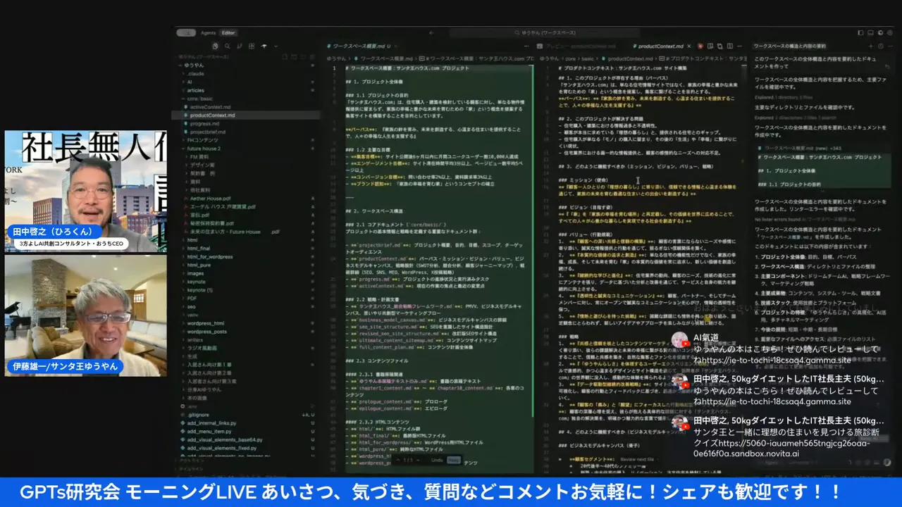
Task: Select the Agents tab at the top
Action: [x=209, y=32]
